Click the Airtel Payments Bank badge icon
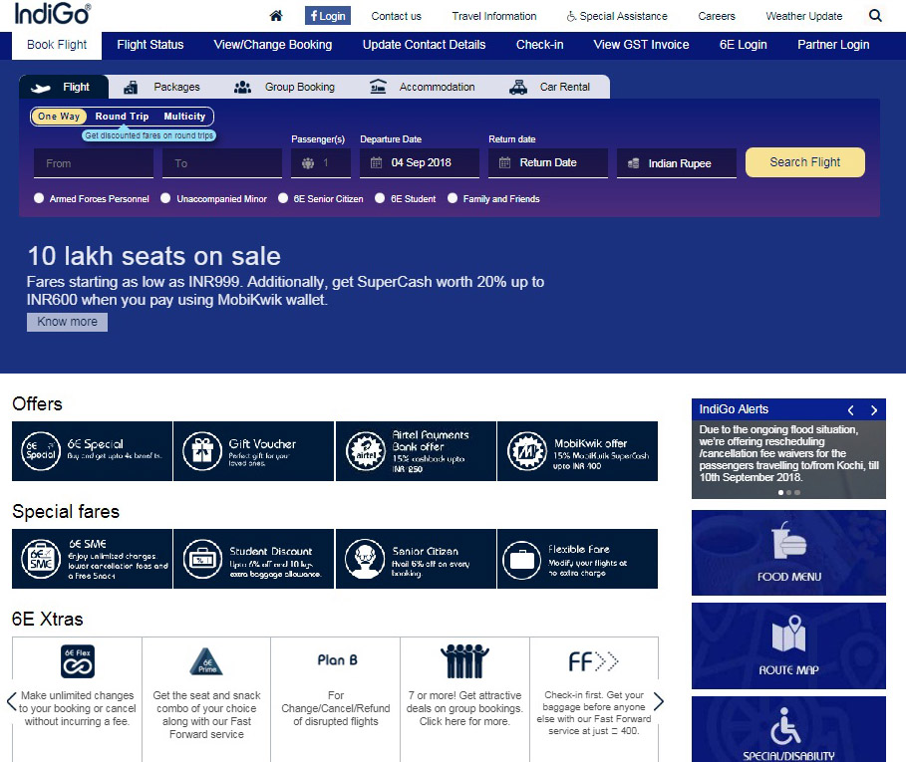The image size is (906, 762). point(365,451)
